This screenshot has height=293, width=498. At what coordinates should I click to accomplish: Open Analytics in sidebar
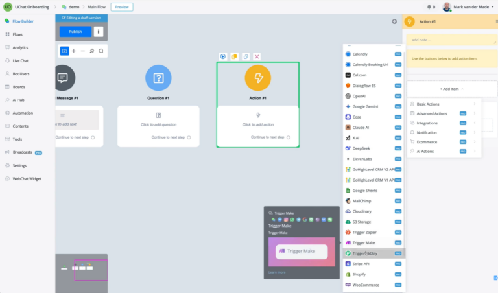[x=20, y=47]
